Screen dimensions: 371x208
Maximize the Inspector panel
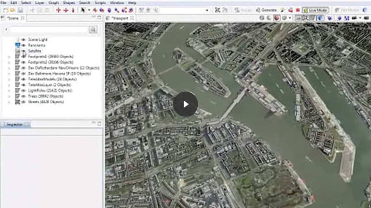coord(99,123)
